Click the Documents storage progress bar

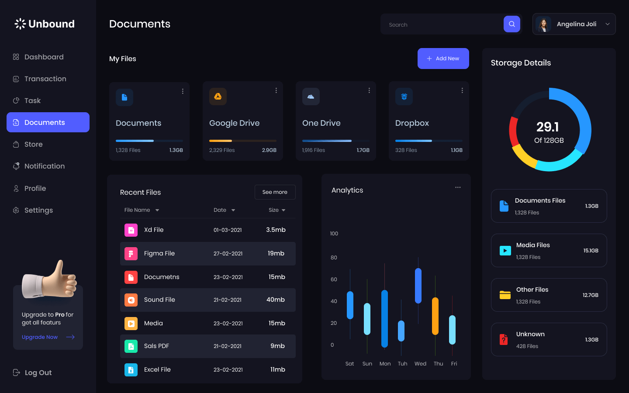(x=149, y=141)
